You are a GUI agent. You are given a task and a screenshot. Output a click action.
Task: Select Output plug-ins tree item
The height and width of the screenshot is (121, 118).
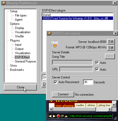tap(19, 49)
